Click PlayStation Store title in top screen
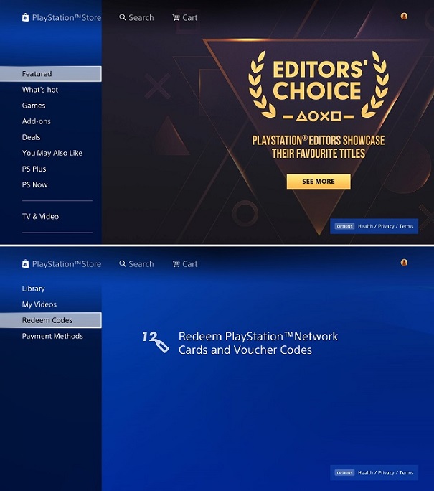434x491 pixels. point(67,17)
